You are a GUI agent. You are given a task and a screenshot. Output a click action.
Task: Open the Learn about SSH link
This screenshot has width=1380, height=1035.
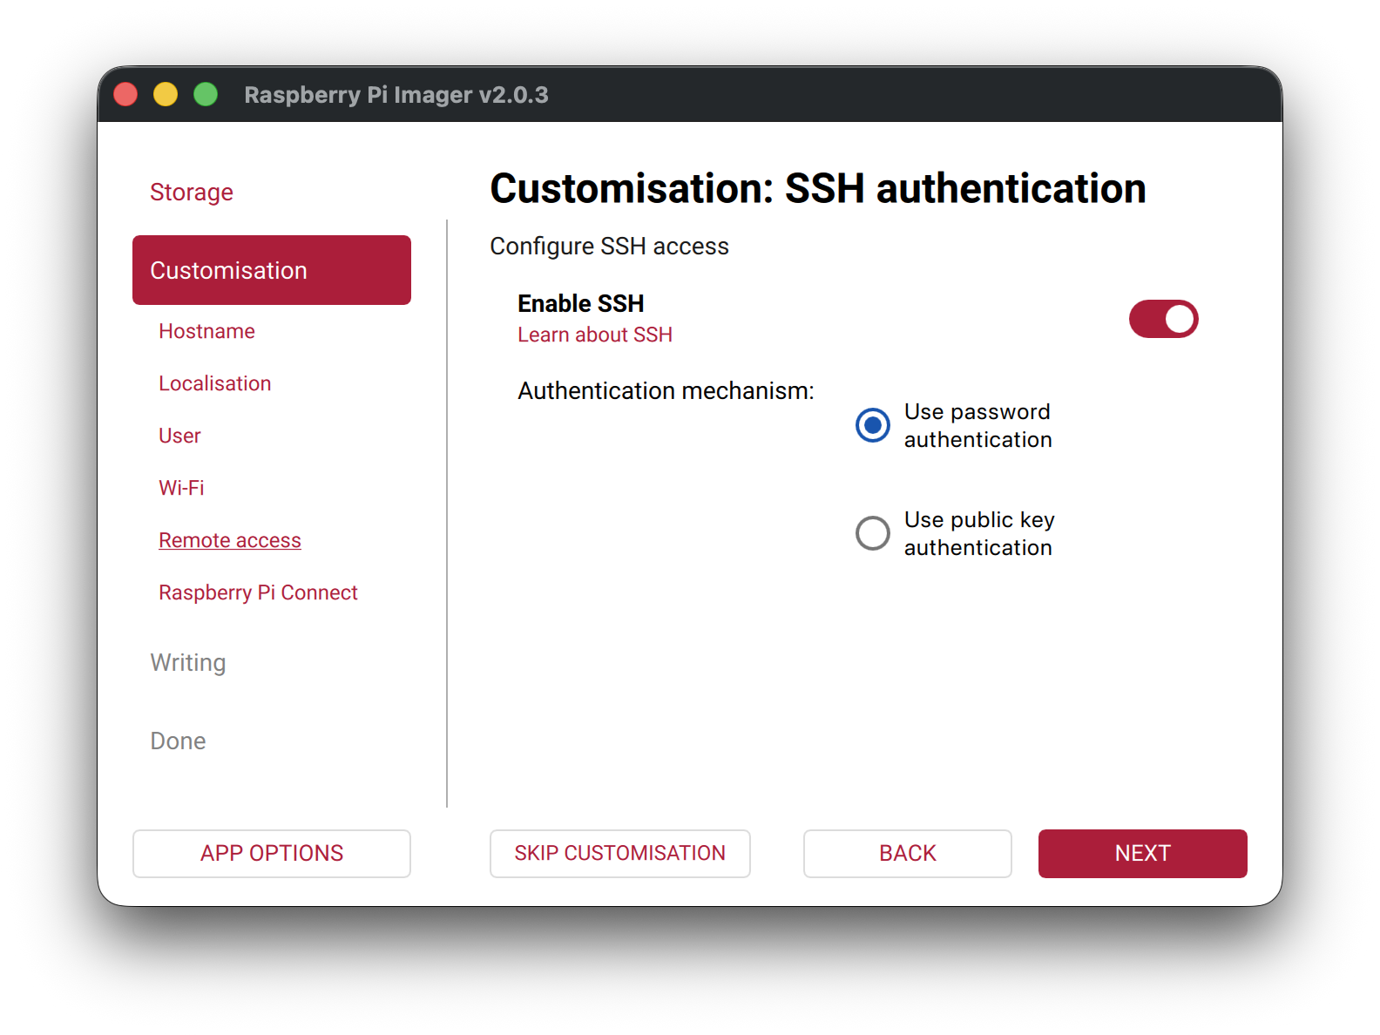pos(594,335)
